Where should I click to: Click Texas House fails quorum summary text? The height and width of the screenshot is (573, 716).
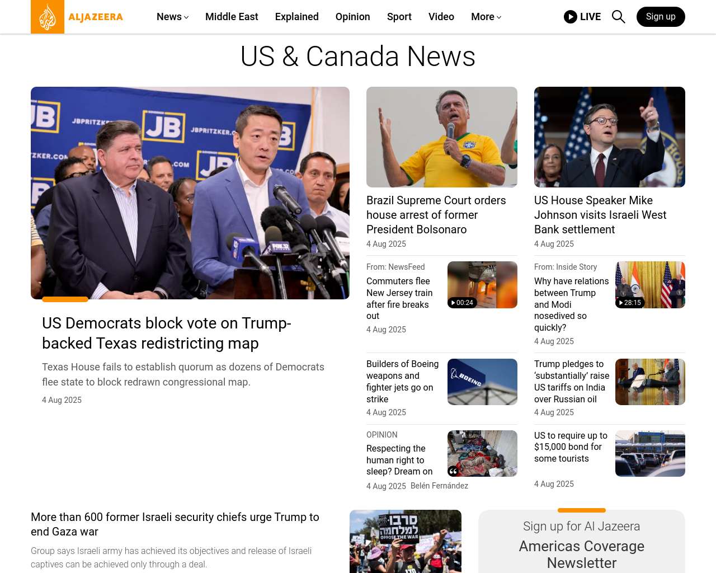point(183,374)
